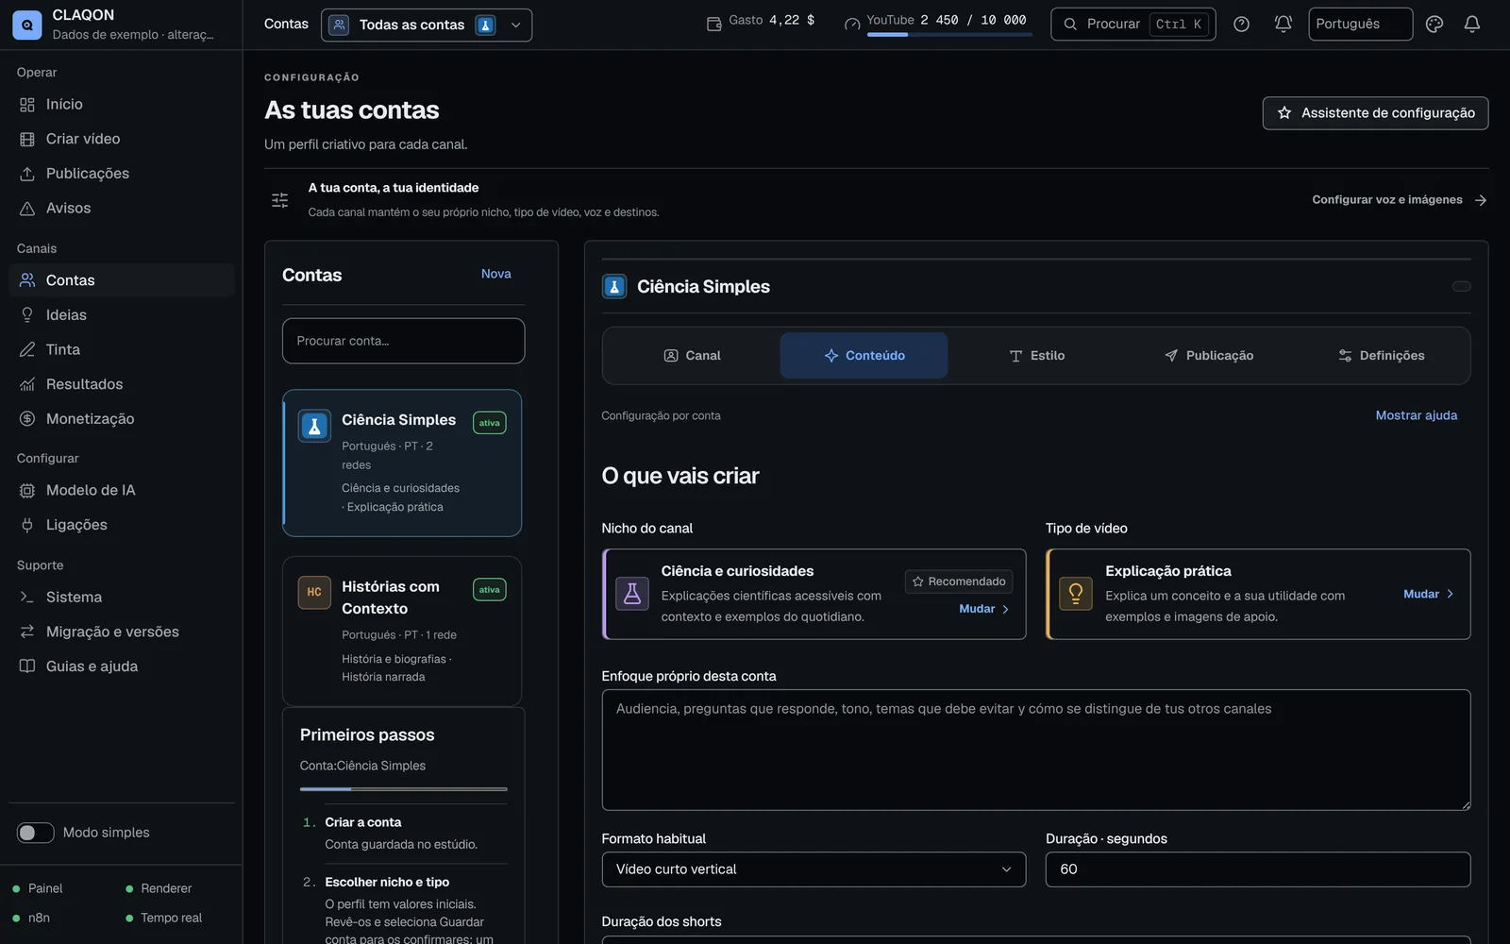Switch to the Definições tab
The width and height of the screenshot is (1510, 944).
pyautogui.click(x=1381, y=356)
